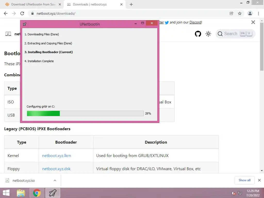Image resolution: width=264 pixels, height=198 pixels.
Task: Select UNetbootin taskbar icon
Action: coord(53,193)
